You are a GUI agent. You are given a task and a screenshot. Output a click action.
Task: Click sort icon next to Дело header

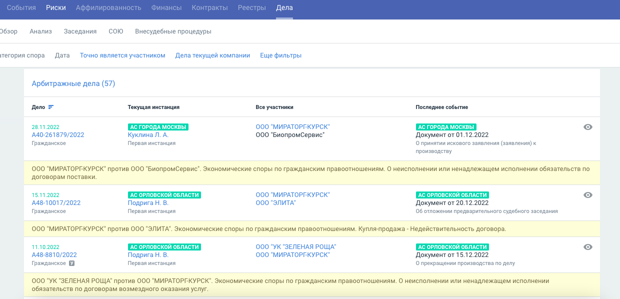click(50, 107)
